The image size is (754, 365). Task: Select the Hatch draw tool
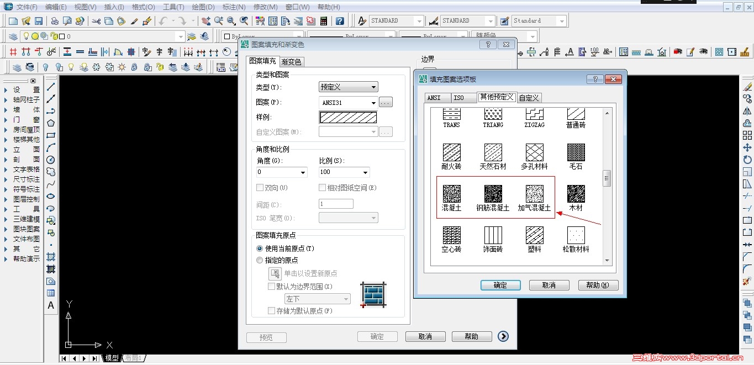(x=51, y=257)
